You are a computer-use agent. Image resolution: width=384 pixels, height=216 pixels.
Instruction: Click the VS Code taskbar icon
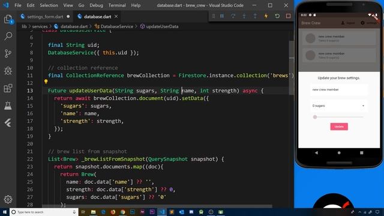pyautogui.click(x=161, y=212)
